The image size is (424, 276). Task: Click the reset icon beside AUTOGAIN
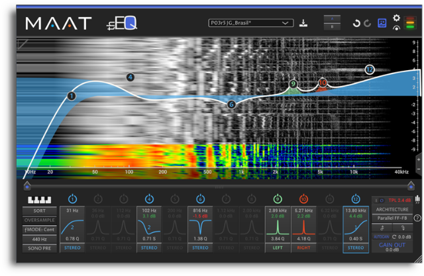click(x=394, y=237)
